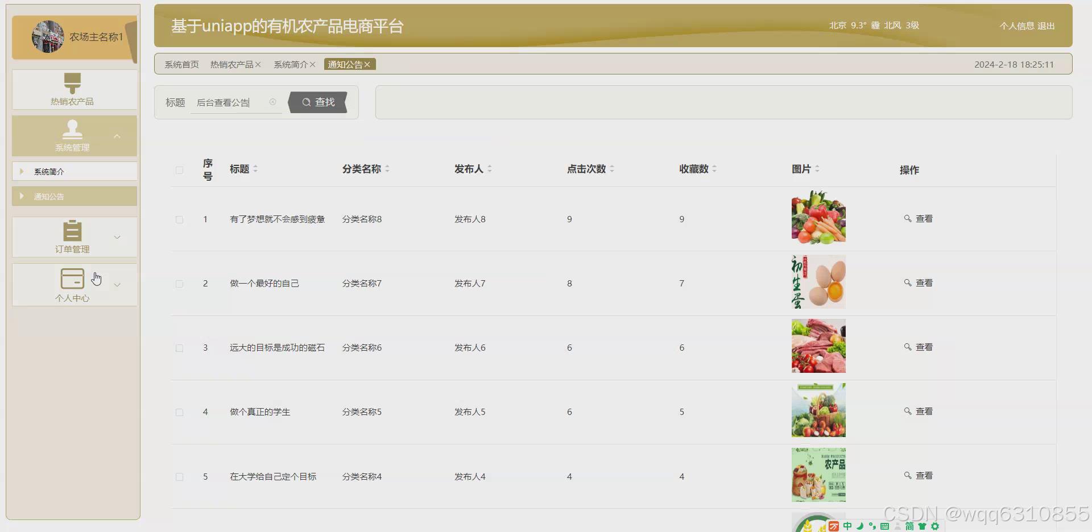Image resolution: width=1092 pixels, height=532 pixels.
Task: Check row 5 在大学给自己定个目标
Action: (179, 477)
